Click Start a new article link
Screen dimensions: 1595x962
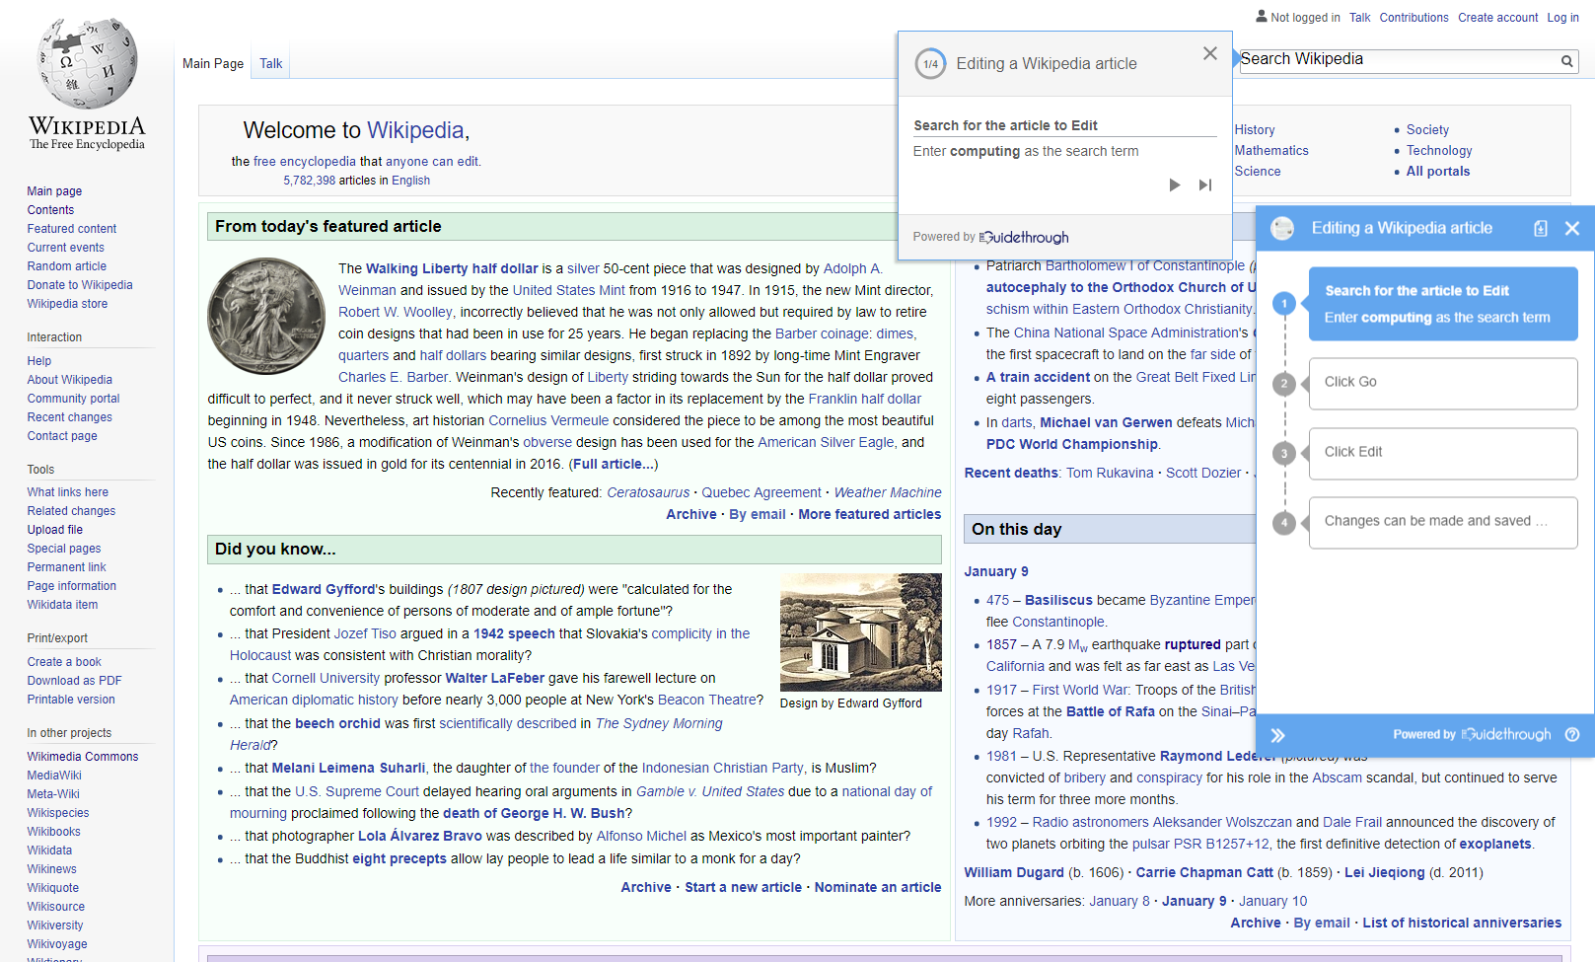(744, 887)
